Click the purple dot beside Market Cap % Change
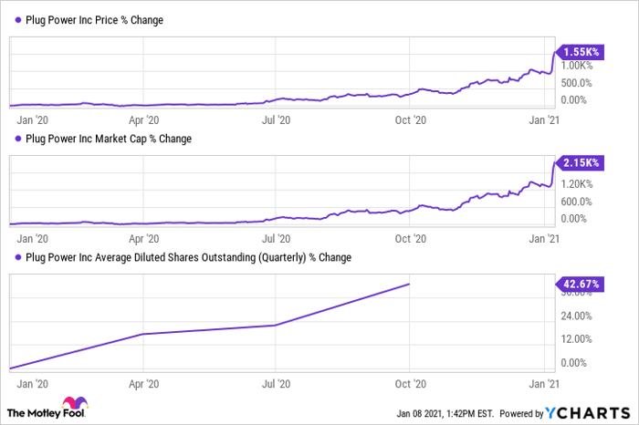Viewport: 639px width, 425px height. [15, 139]
